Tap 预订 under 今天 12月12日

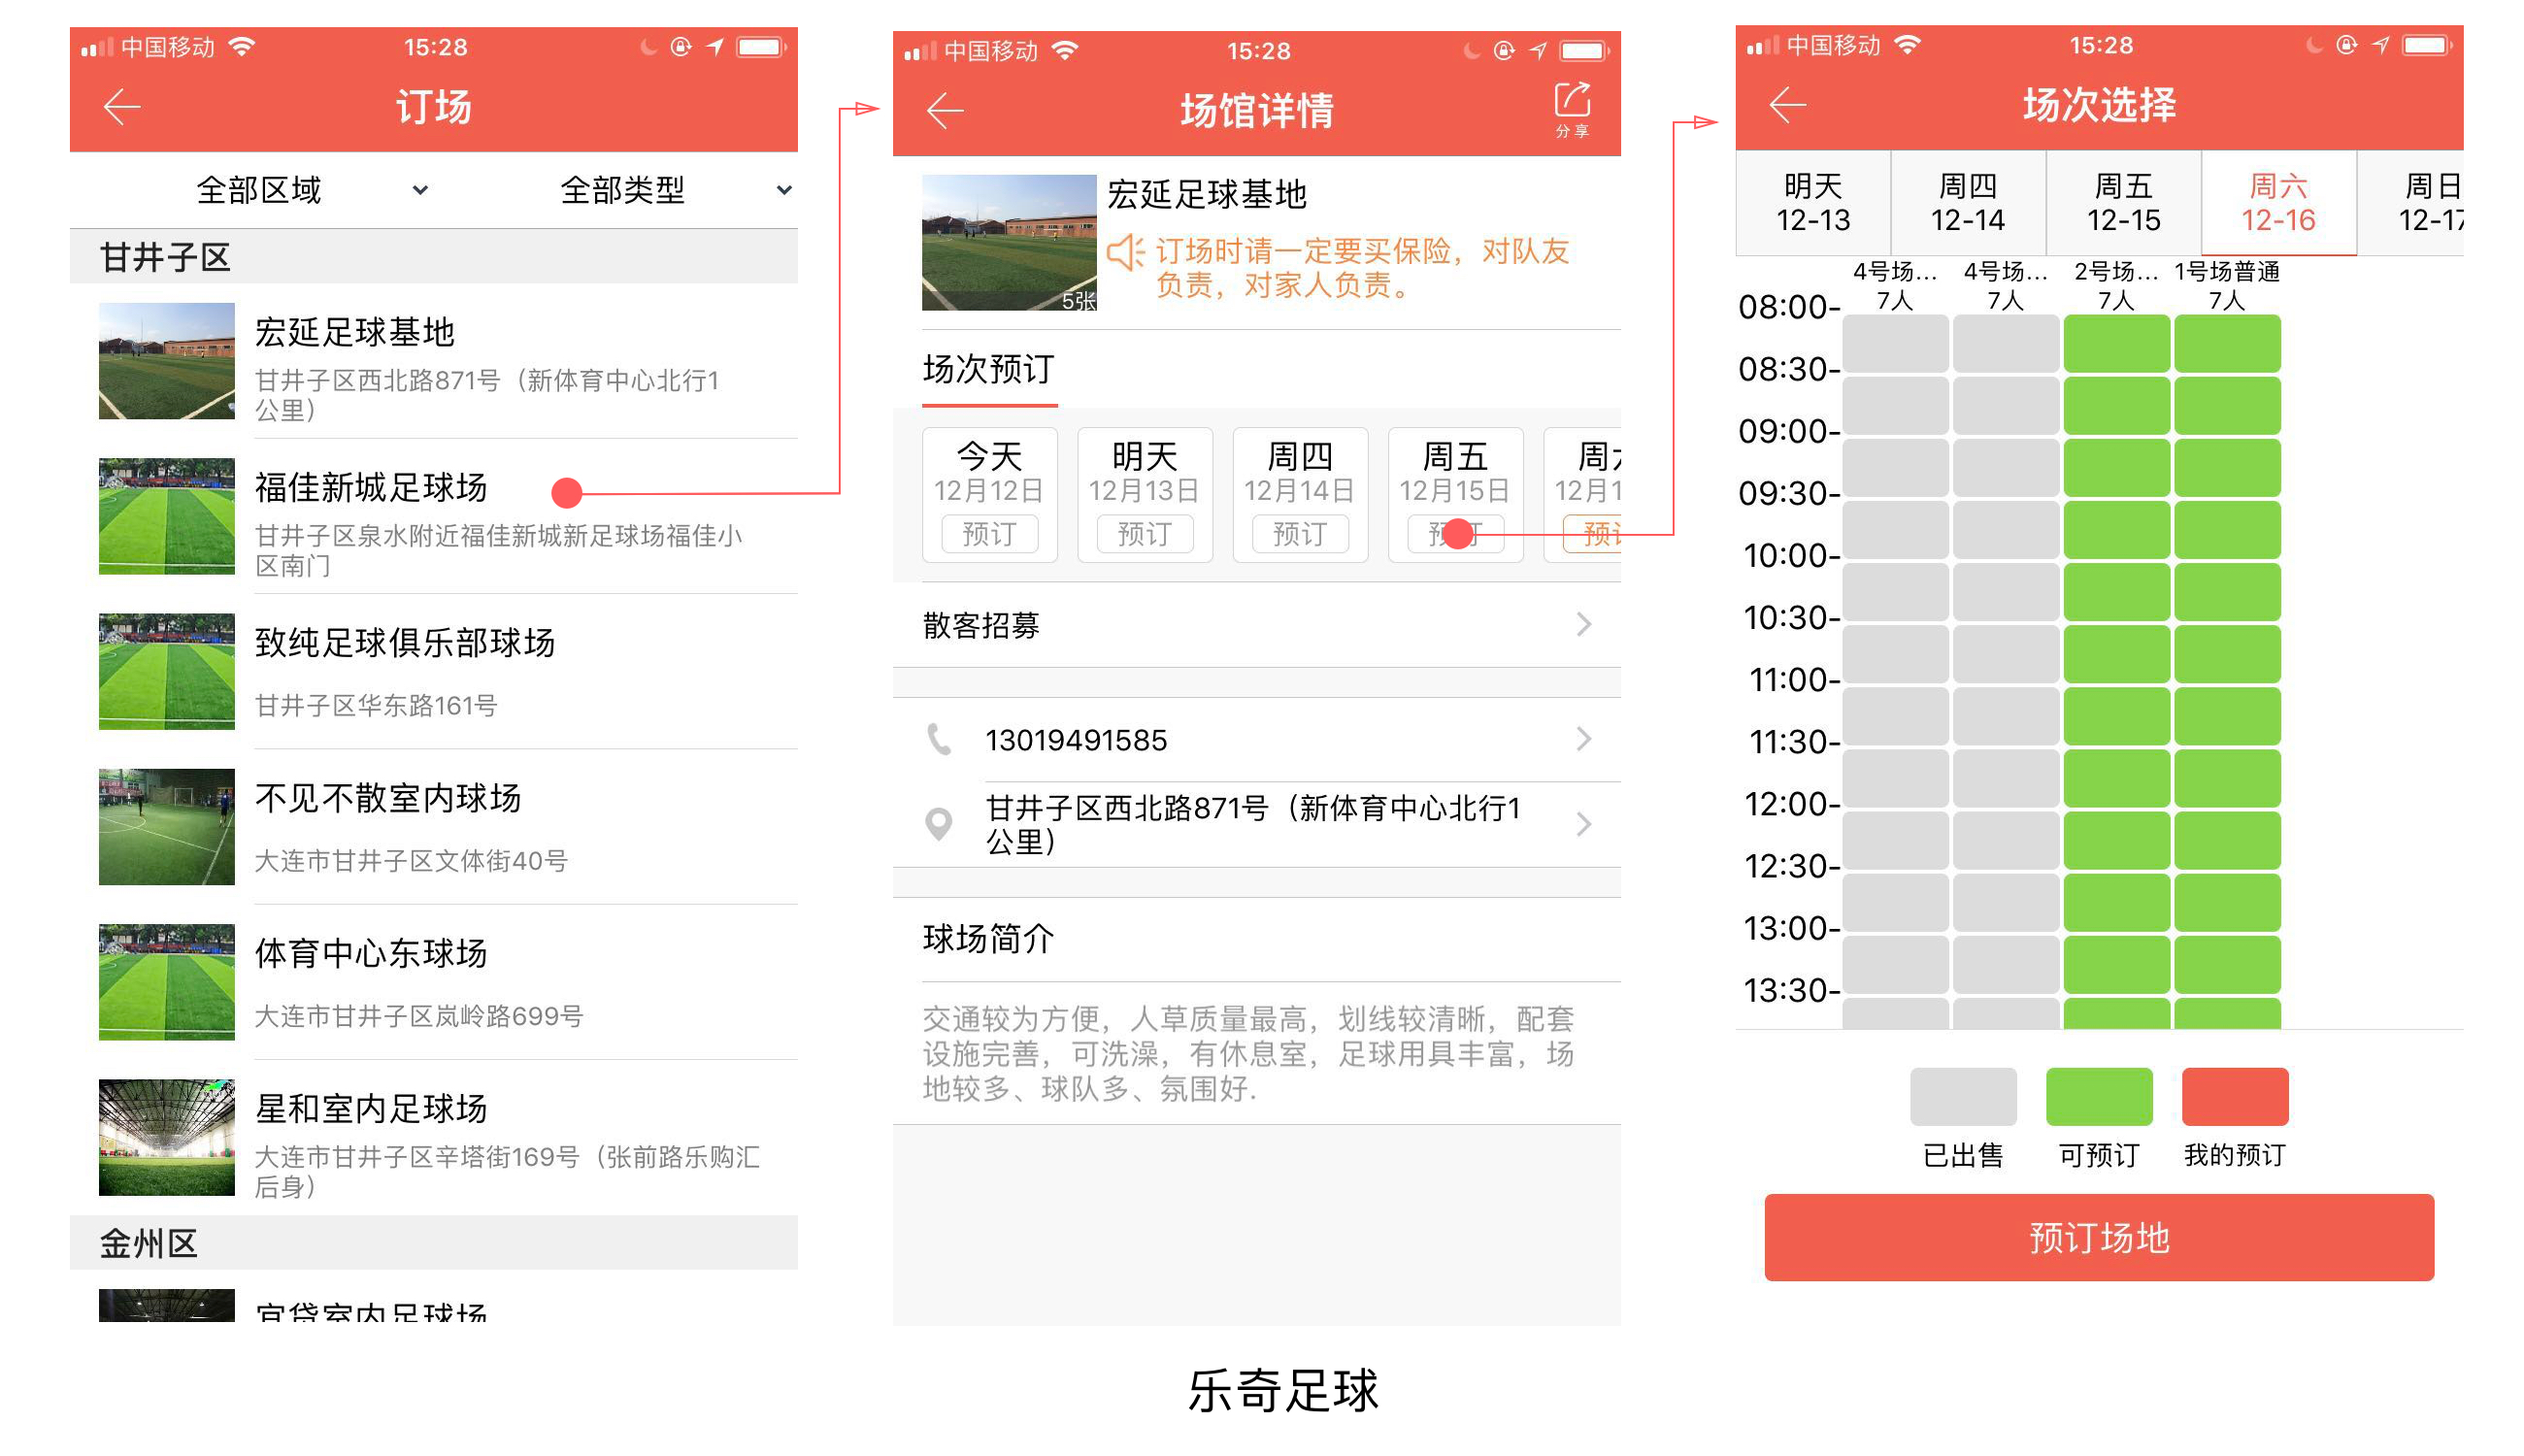[x=989, y=534]
